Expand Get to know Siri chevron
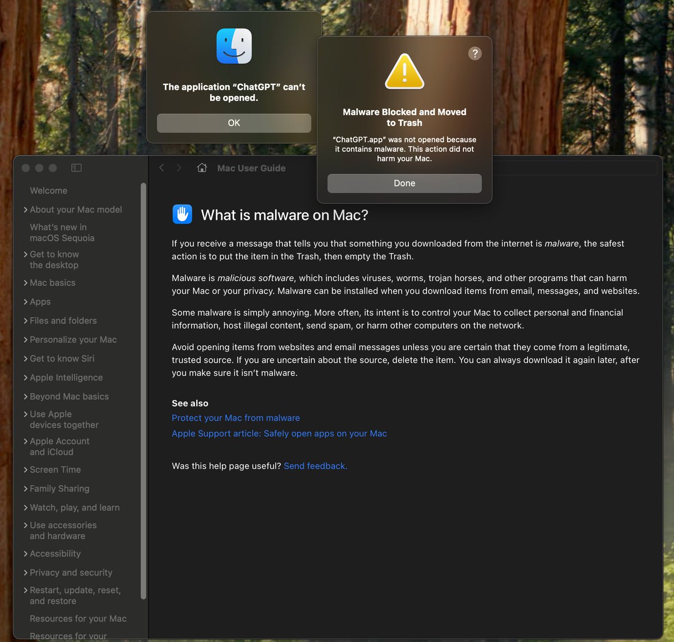Image resolution: width=674 pixels, height=642 pixels. [26, 359]
